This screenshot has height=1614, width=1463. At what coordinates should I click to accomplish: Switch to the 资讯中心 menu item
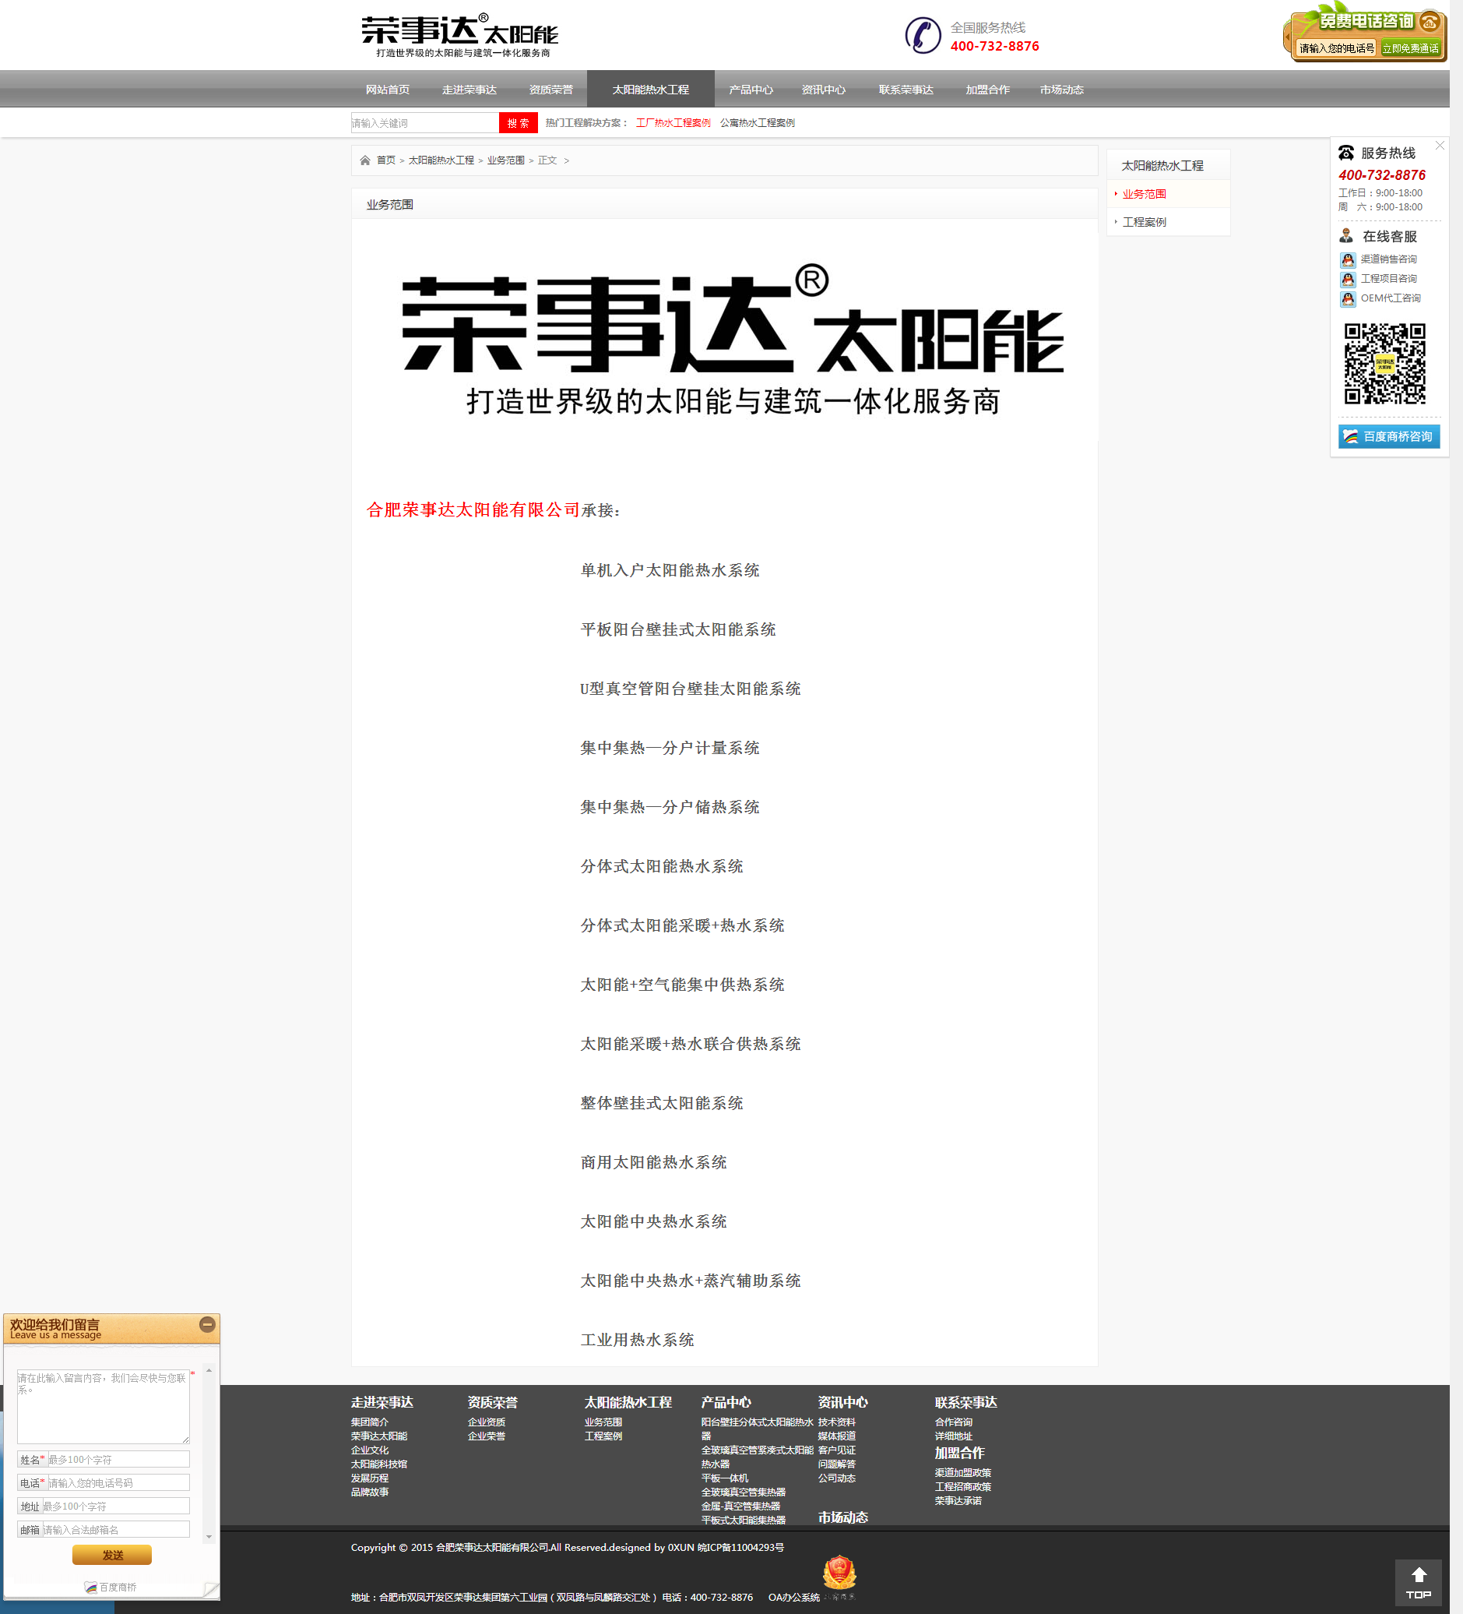click(x=825, y=89)
